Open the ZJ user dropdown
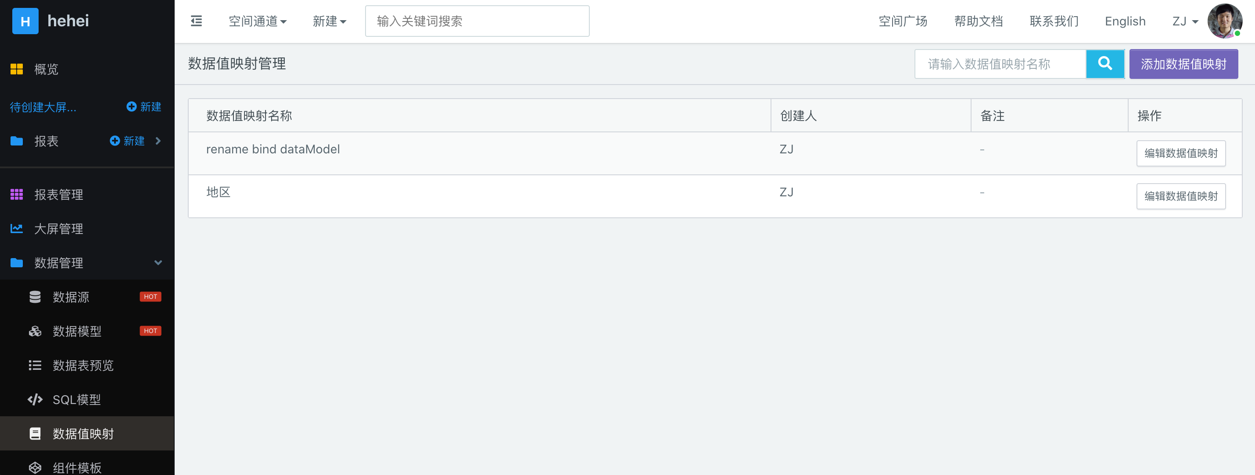 tap(1185, 21)
